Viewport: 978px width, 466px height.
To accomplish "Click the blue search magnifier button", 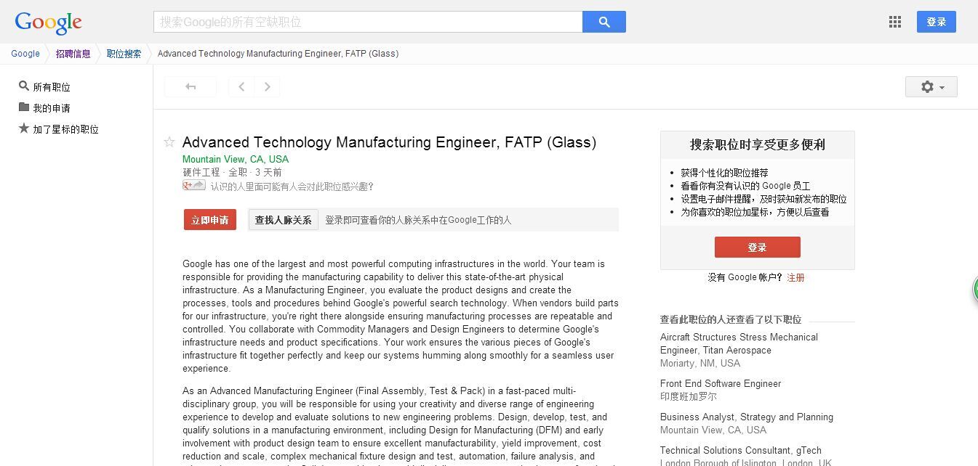I will 604,21.
